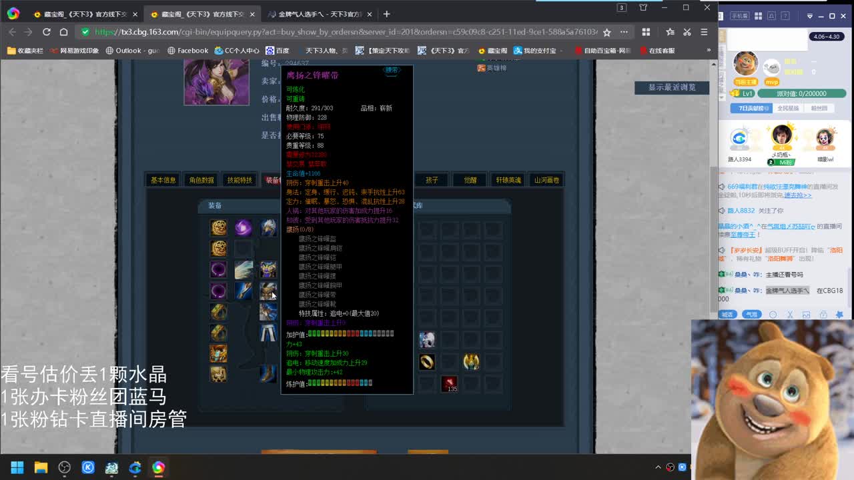Click the dark boots equipment icon
This screenshot has height=480, width=854.
click(x=268, y=373)
